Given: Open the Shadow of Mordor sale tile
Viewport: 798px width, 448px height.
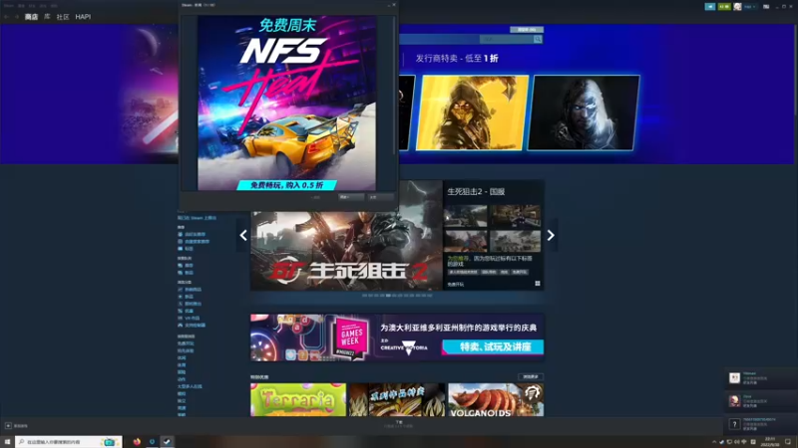Looking at the screenshot, I should click(584, 112).
